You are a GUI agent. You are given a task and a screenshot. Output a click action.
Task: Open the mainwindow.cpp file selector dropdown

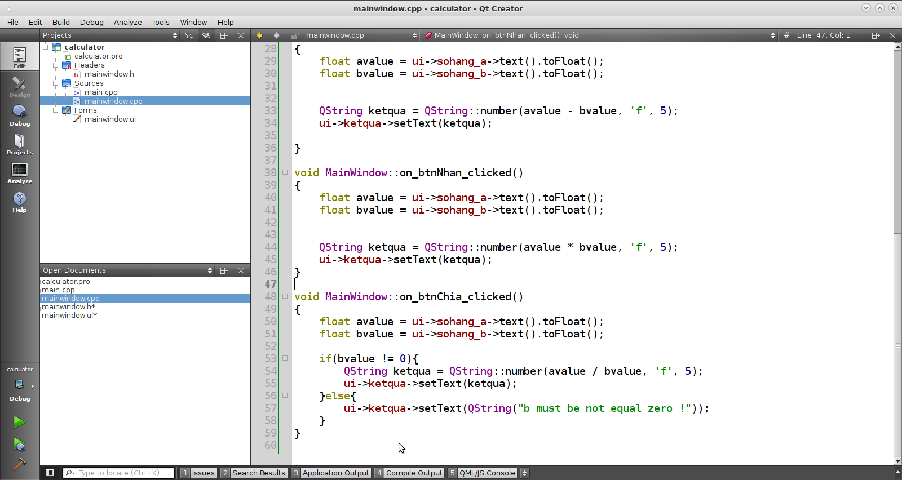click(x=361, y=35)
